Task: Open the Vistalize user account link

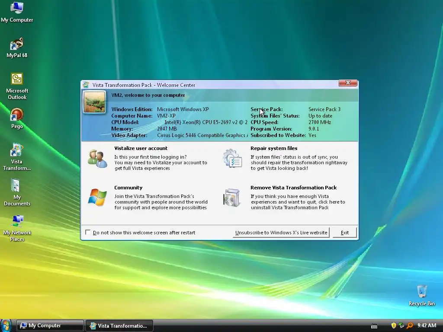Action: (x=141, y=148)
